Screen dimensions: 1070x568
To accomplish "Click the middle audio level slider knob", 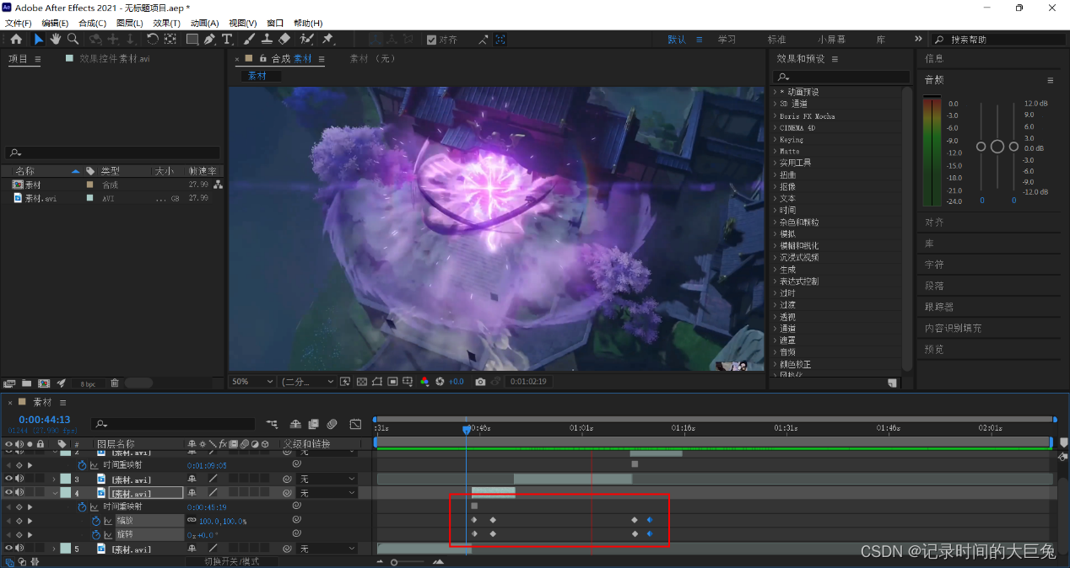I will coord(997,147).
